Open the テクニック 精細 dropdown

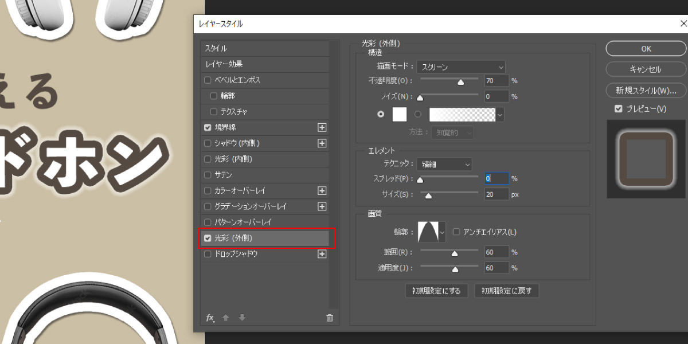pyautogui.click(x=444, y=165)
